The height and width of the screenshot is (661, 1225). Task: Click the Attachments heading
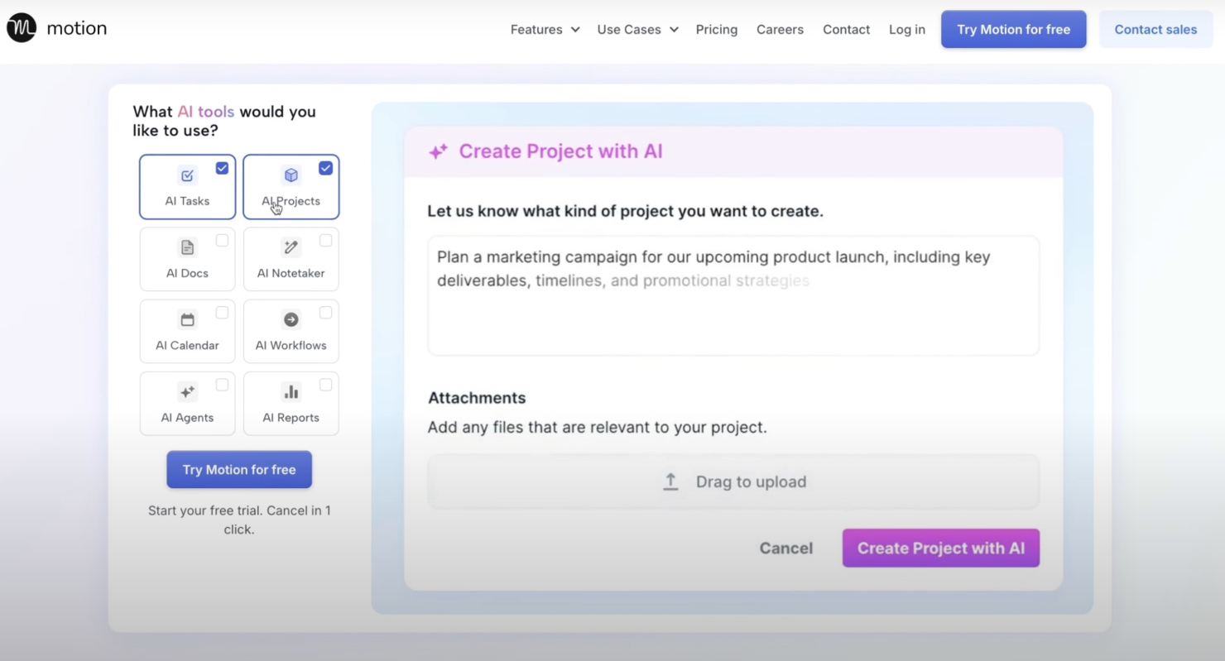point(477,398)
